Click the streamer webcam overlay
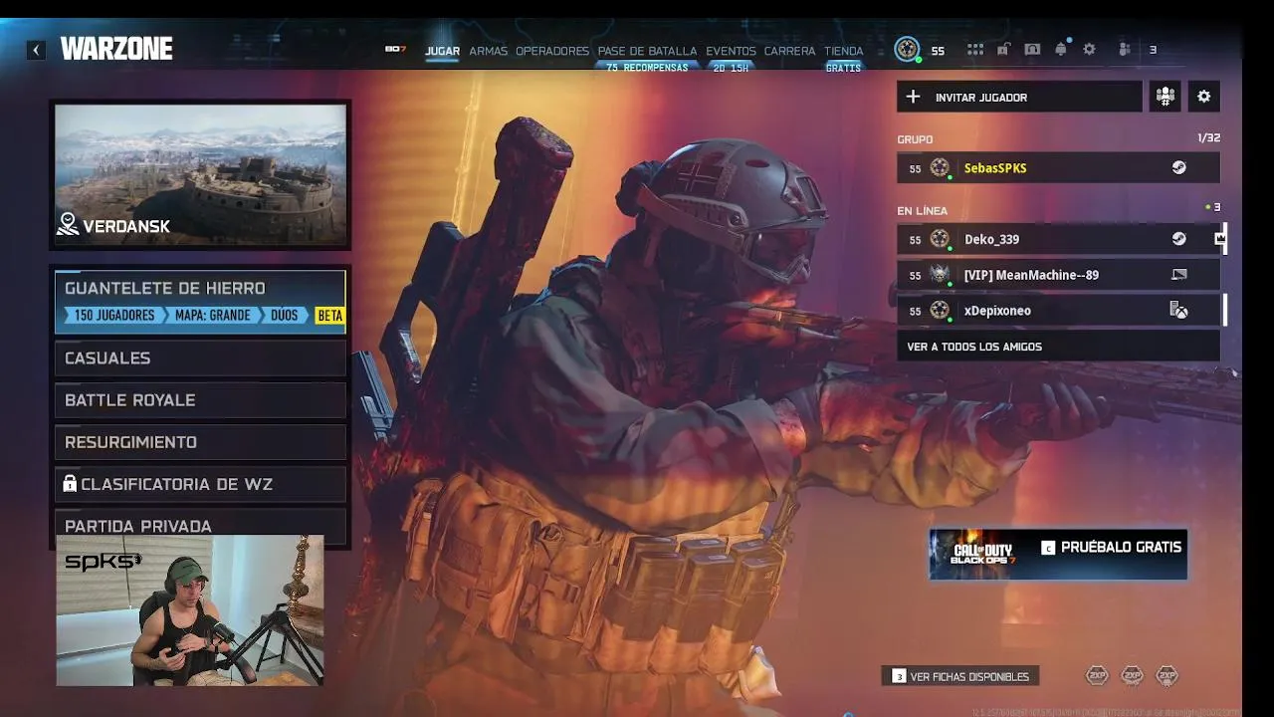 (189, 609)
